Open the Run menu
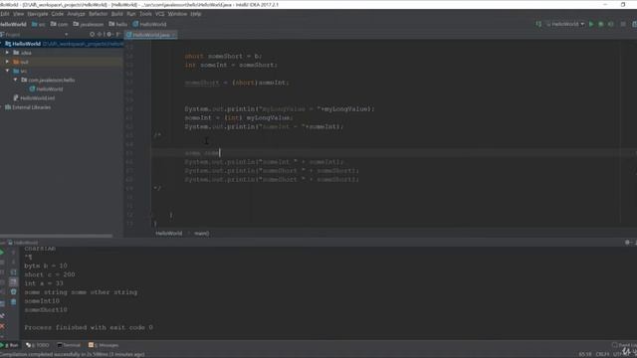Image resolution: width=637 pixels, height=358 pixels. pos(131,14)
